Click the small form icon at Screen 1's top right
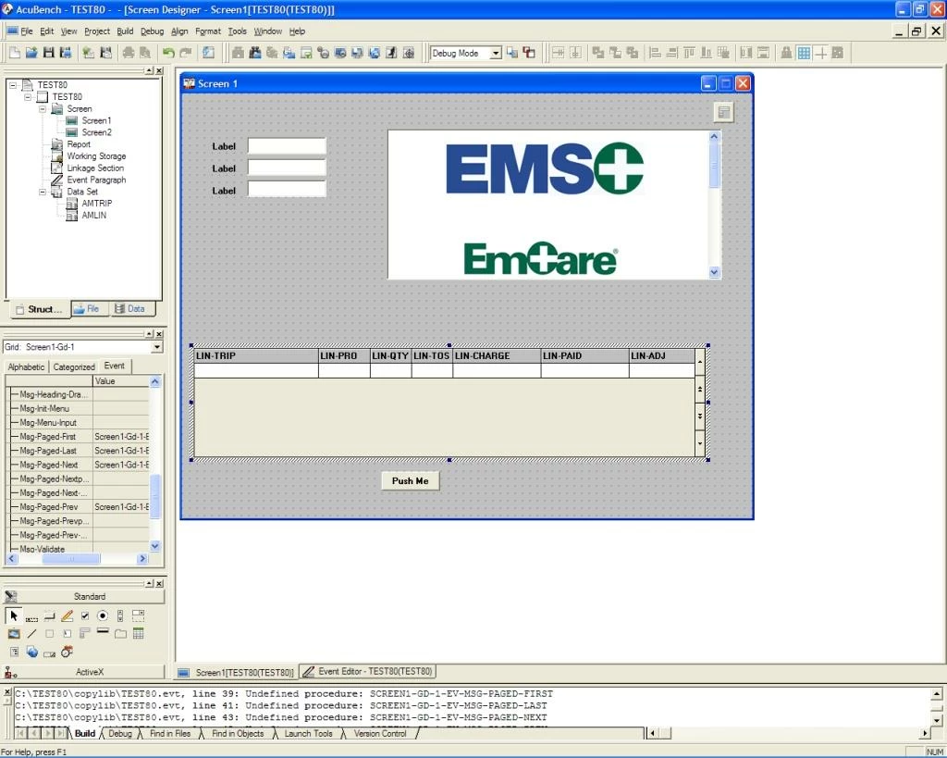 pos(723,112)
